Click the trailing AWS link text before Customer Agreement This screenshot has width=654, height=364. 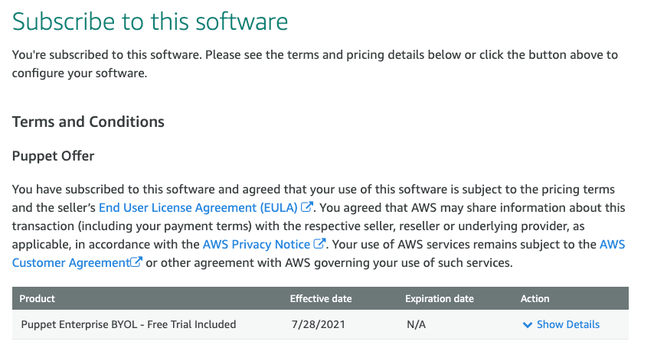[x=613, y=244]
